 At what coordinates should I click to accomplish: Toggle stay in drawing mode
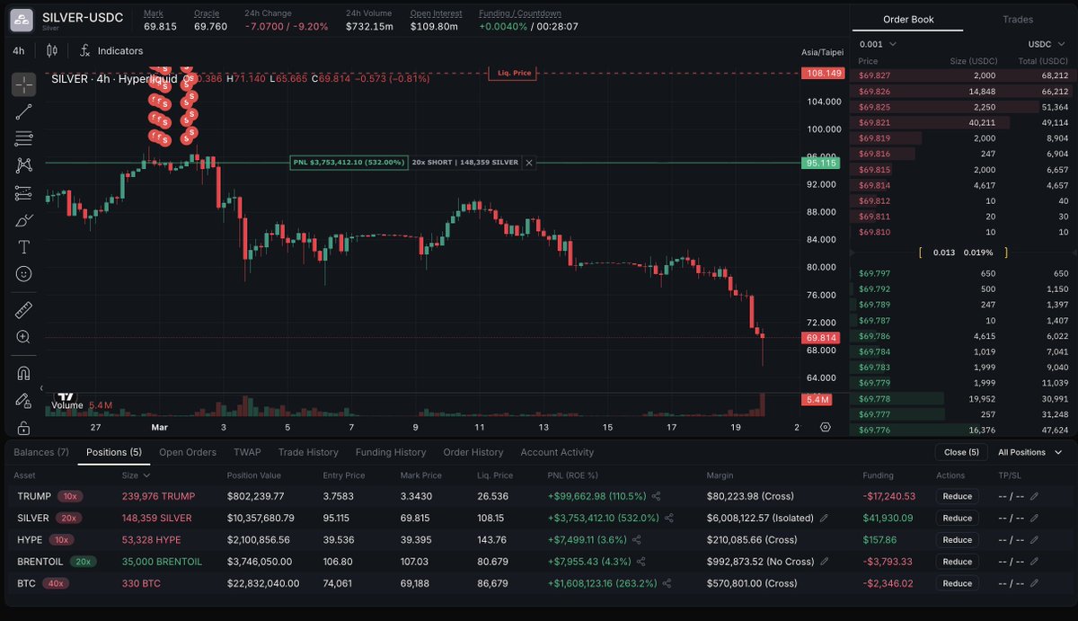pyautogui.click(x=23, y=400)
